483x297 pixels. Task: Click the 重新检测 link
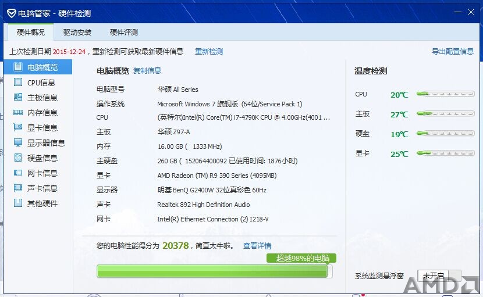pyautogui.click(x=209, y=51)
